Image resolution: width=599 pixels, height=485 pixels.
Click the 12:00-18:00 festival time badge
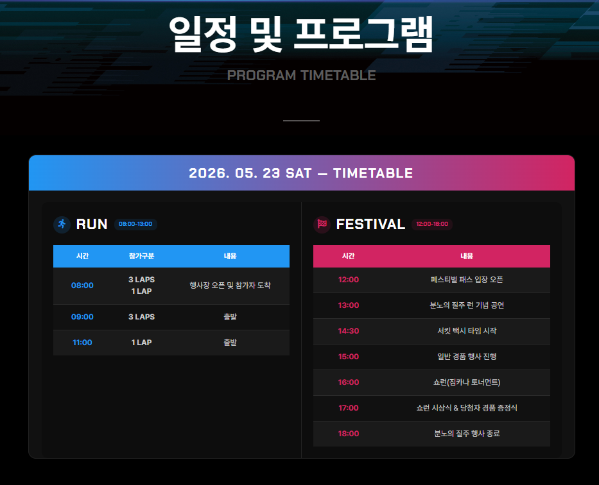tap(432, 224)
